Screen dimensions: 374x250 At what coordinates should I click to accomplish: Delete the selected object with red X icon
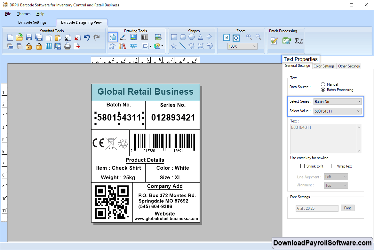coord(77,38)
